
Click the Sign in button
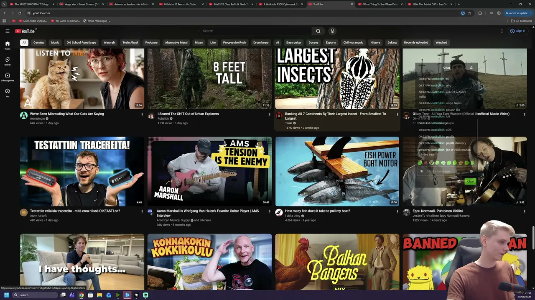point(517,31)
